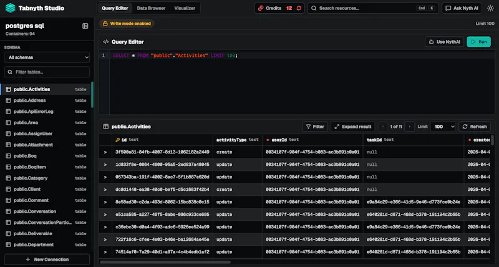Click the public.Department table icon
Image resolution: width=499 pixels, height=267 pixels.
coord(8,245)
